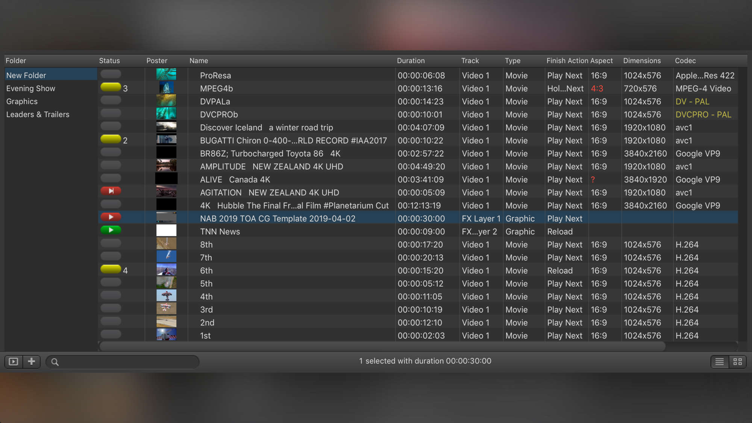Image resolution: width=752 pixels, height=423 pixels.
Task: Toggle gray status pill for ProRes clip
Action: tap(111, 74)
